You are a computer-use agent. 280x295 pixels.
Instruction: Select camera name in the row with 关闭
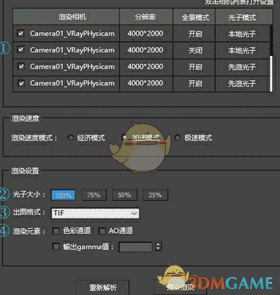click(x=72, y=50)
